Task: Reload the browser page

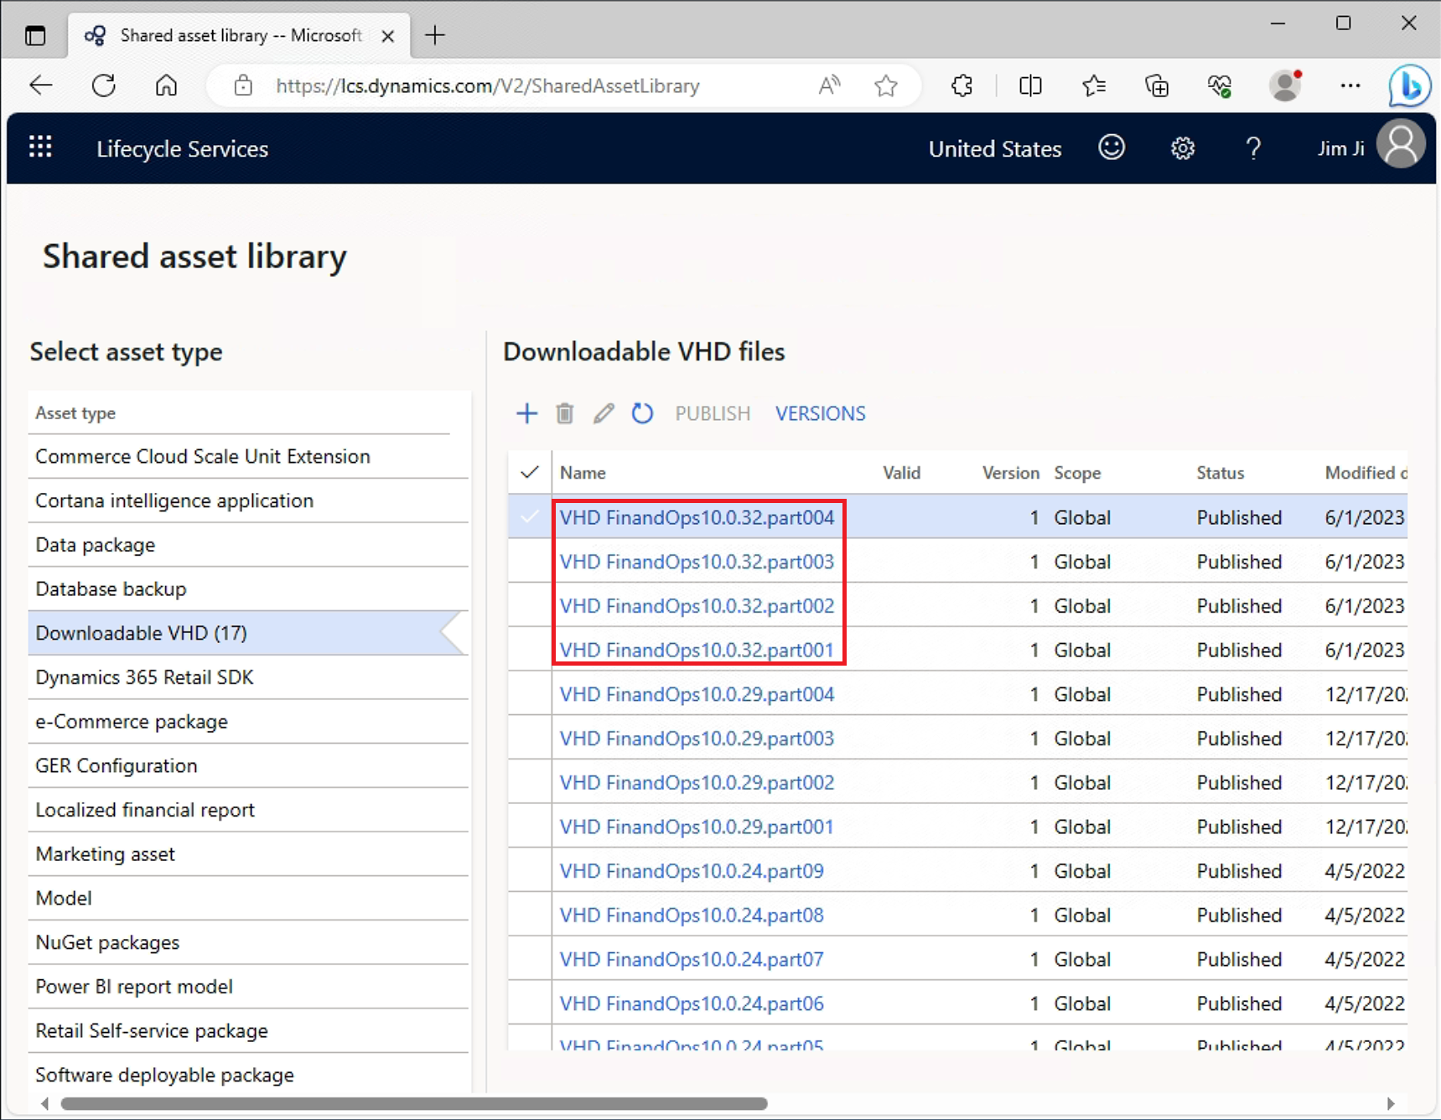Action: point(104,85)
